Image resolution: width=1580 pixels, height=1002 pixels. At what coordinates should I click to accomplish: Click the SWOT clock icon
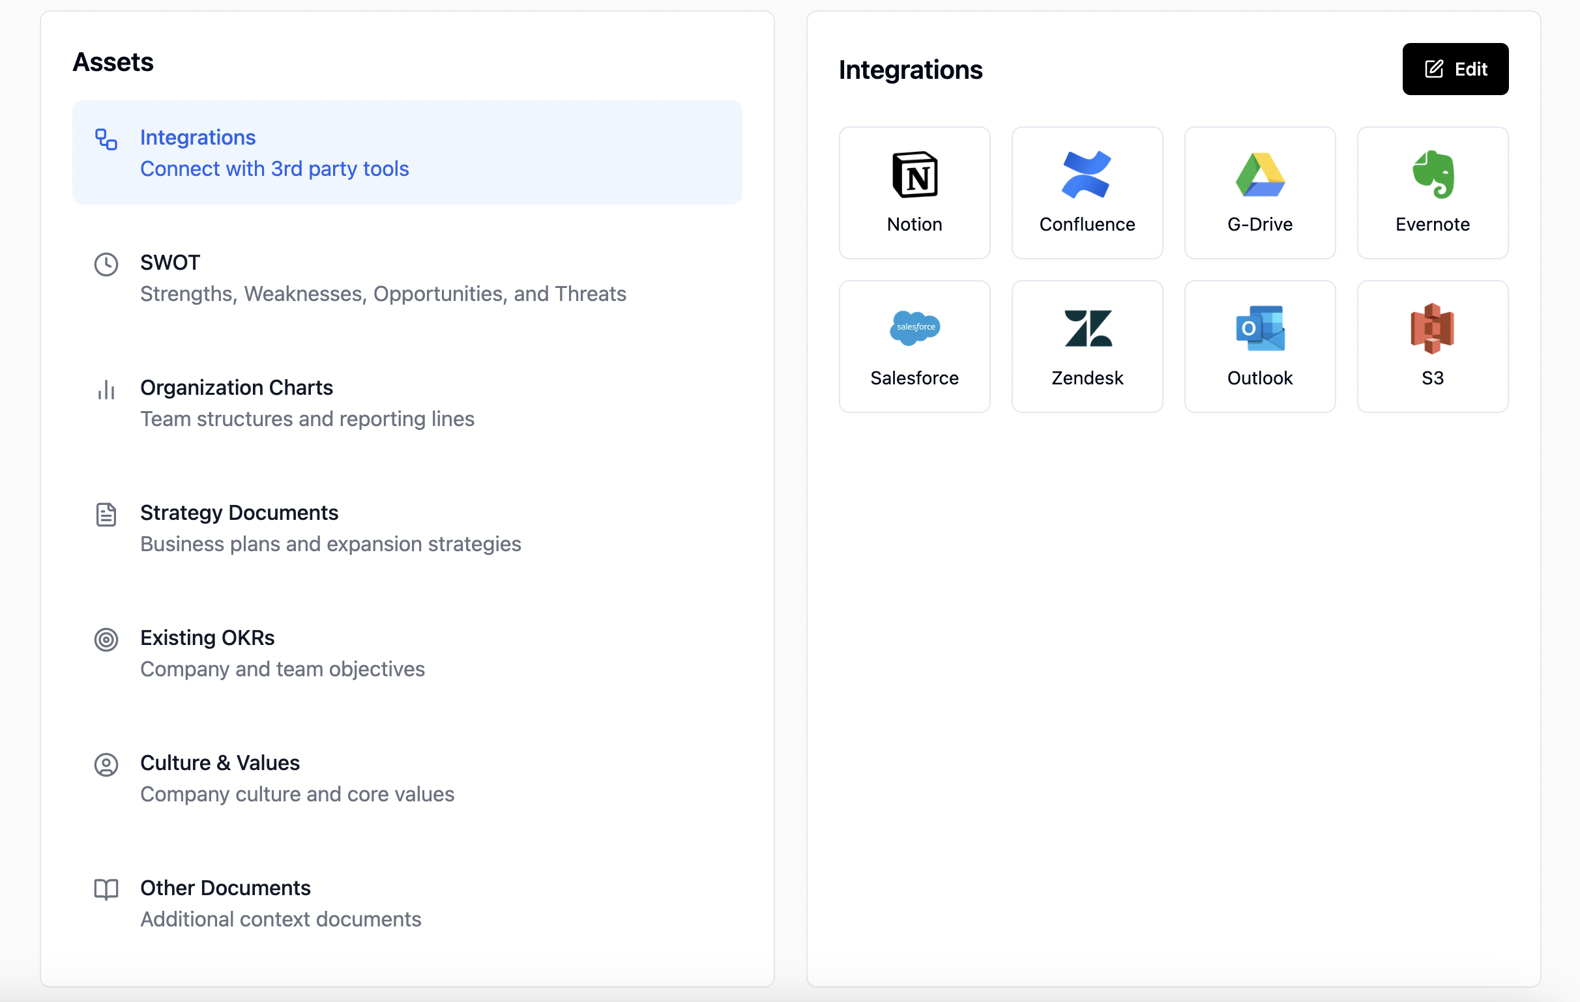point(106,265)
